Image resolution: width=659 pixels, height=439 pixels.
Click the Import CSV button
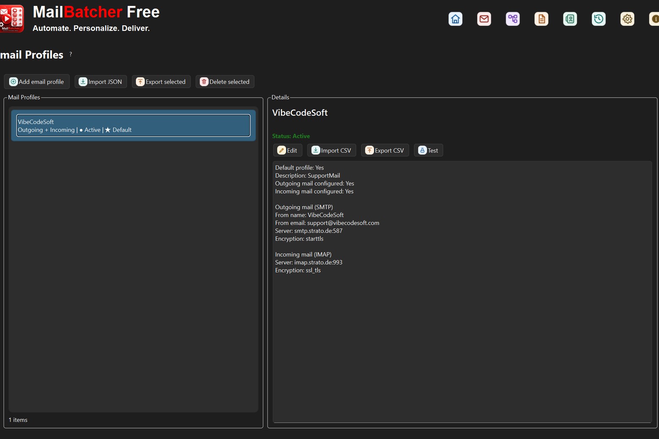click(x=331, y=151)
